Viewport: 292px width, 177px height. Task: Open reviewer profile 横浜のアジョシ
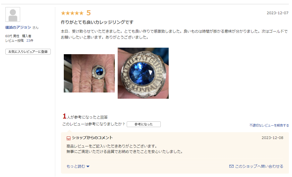click(18, 28)
